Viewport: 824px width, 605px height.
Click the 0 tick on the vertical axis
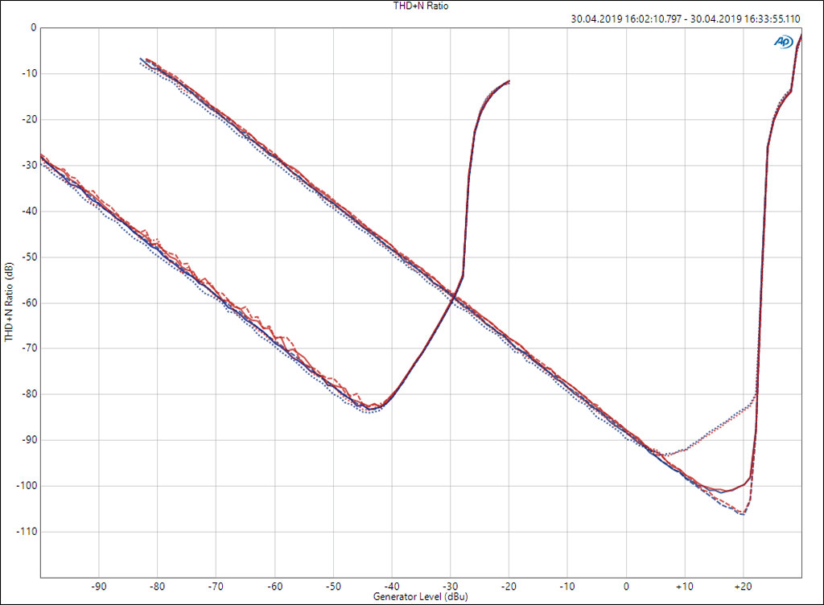(x=33, y=27)
